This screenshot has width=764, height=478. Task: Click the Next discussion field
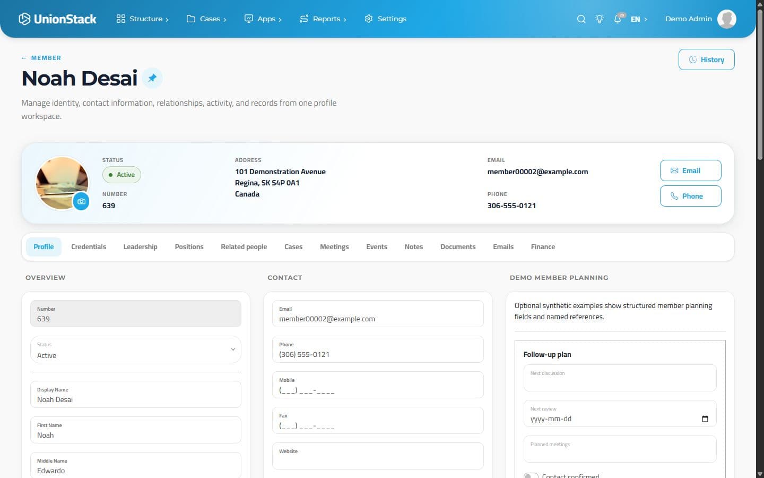pos(620,378)
